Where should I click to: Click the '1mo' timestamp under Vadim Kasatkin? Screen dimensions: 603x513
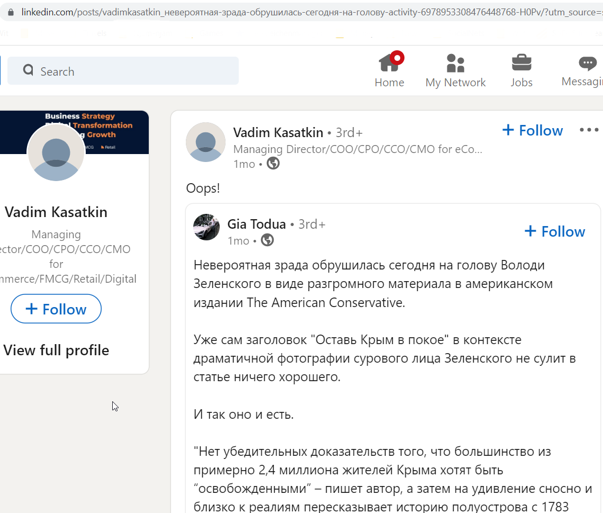coord(244,164)
